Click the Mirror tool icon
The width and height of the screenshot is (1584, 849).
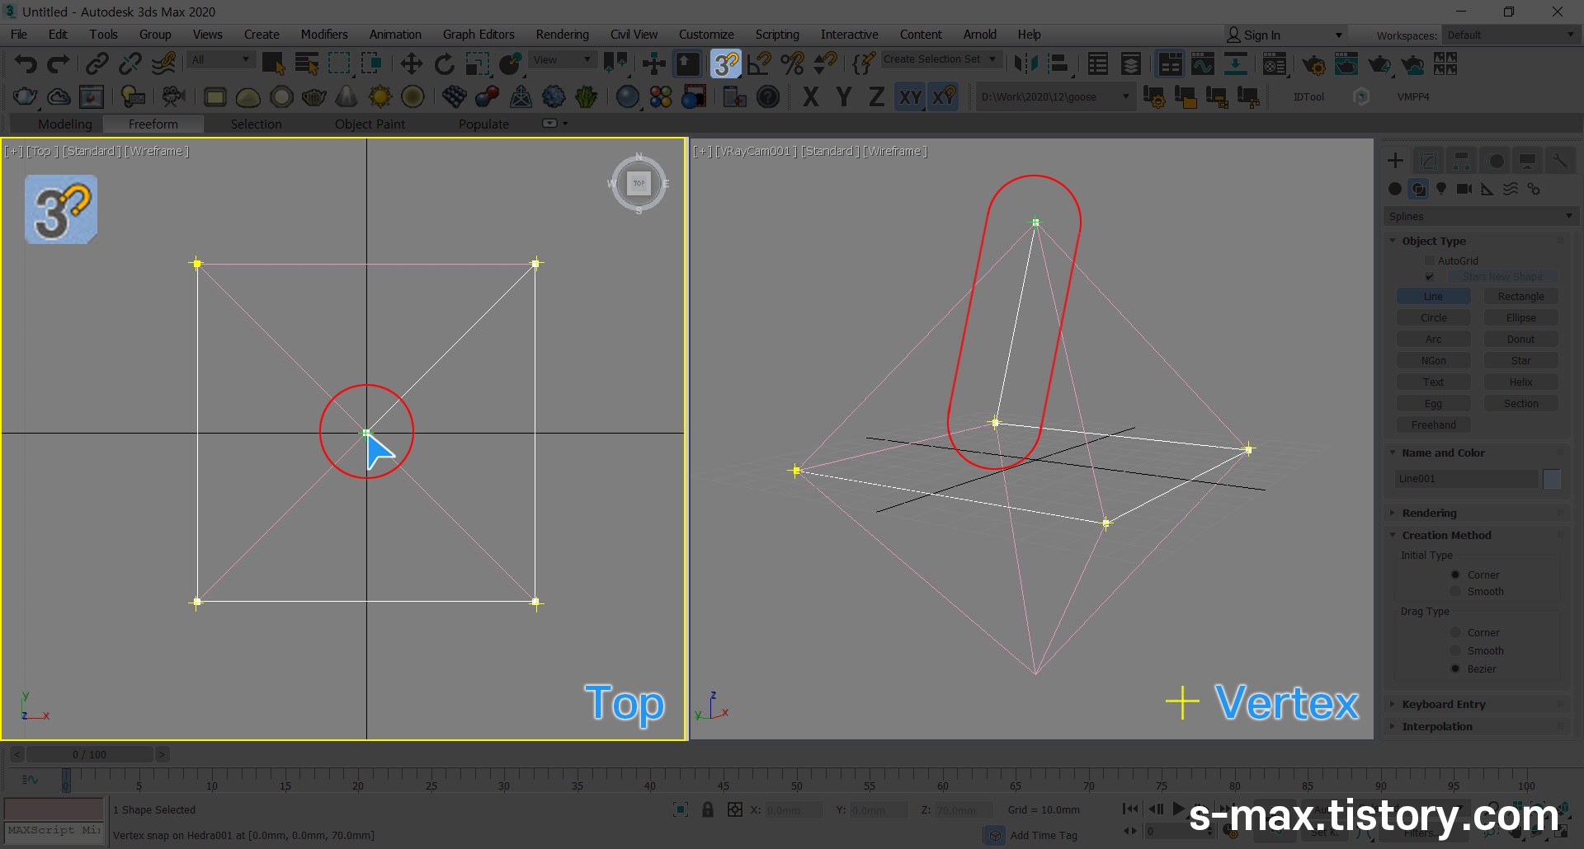(1025, 63)
